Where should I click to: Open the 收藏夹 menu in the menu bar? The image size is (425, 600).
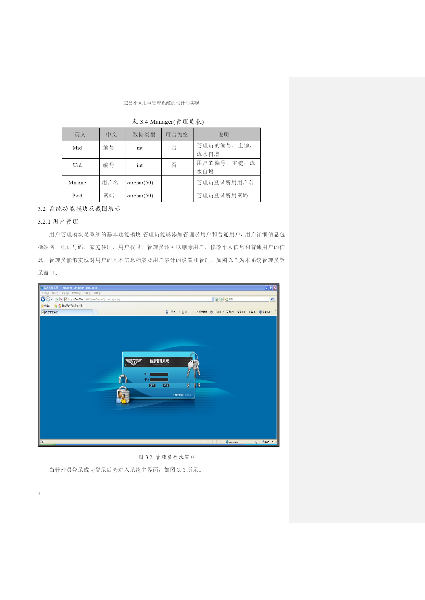tap(76, 293)
